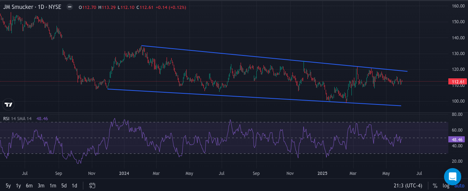
Task: Click the 100.00 price axis label
Action: 458,101
